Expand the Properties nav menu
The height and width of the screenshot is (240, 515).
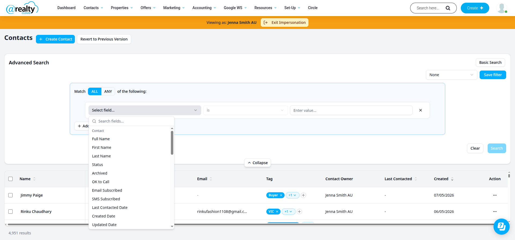pyautogui.click(x=122, y=8)
